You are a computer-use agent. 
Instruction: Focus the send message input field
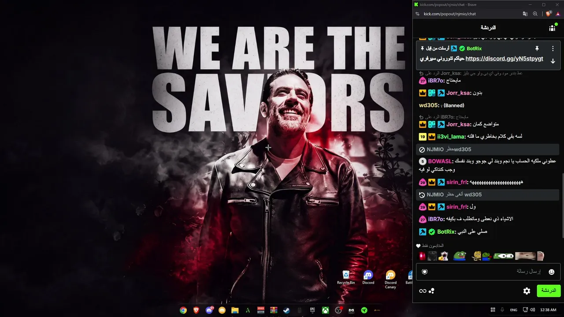(487, 272)
